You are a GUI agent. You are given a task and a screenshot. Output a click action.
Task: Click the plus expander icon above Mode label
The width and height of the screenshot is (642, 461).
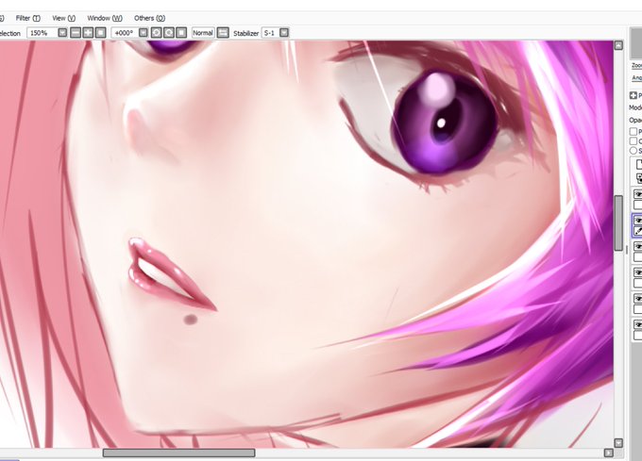coord(633,95)
